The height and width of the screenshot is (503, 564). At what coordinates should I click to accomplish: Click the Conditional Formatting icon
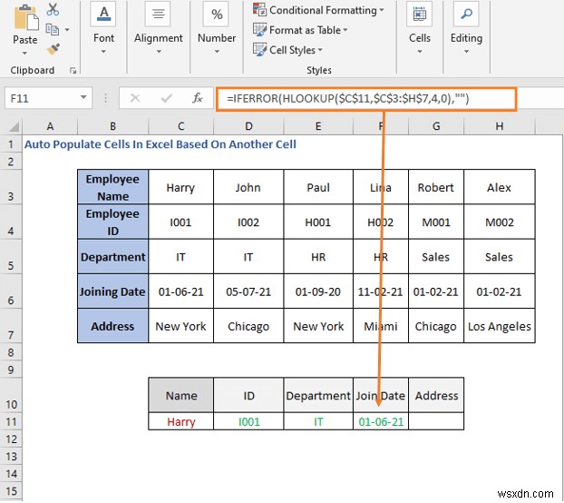(259, 10)
